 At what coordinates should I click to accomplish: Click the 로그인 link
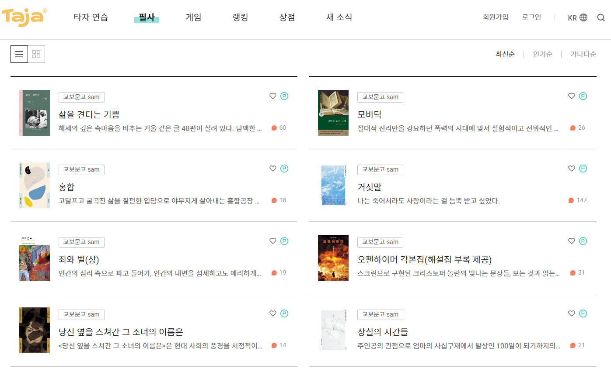pyautogui.click(x=531, y=17)
